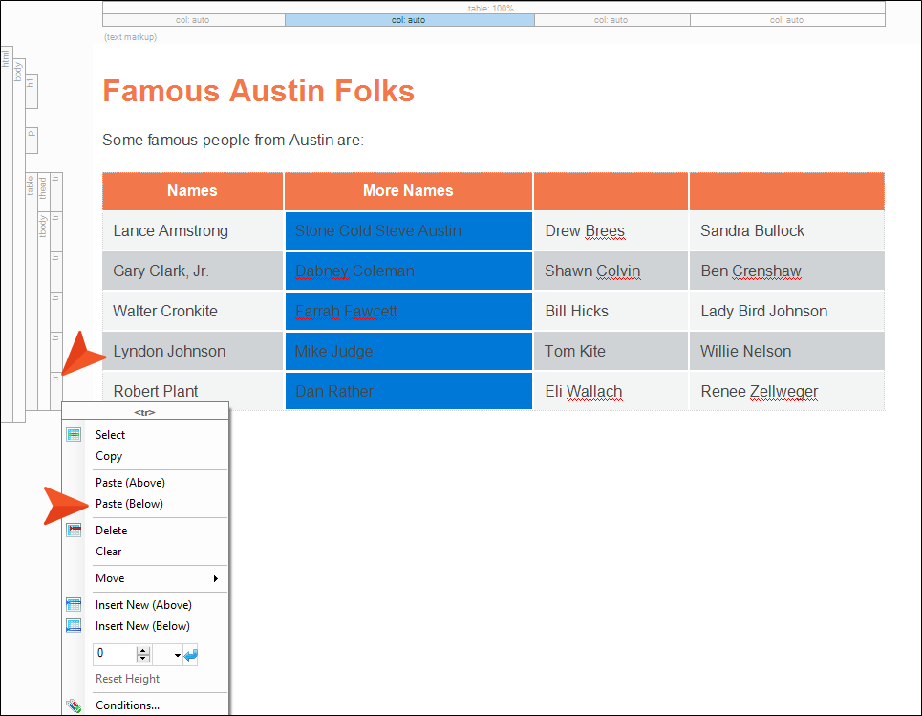Select the table structure bar
Viewport: 922px width, 716px height.
pyautogui.click(x=32, y=292)
